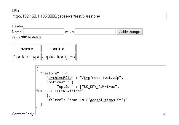Viewport: 179px width, 125px height.
Task: Grab the Content Body textarea resize handle
Action: pos(164,113)
